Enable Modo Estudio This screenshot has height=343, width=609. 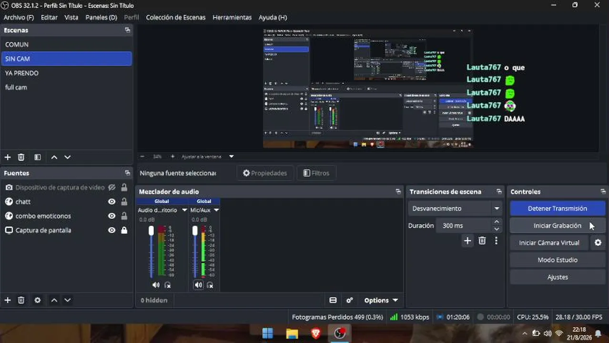(x=558, y=260)
